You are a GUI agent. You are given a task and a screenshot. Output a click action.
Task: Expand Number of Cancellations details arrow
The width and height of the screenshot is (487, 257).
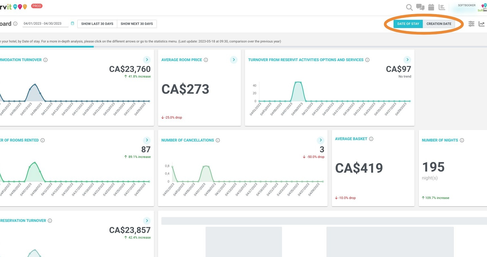[321, 140]
